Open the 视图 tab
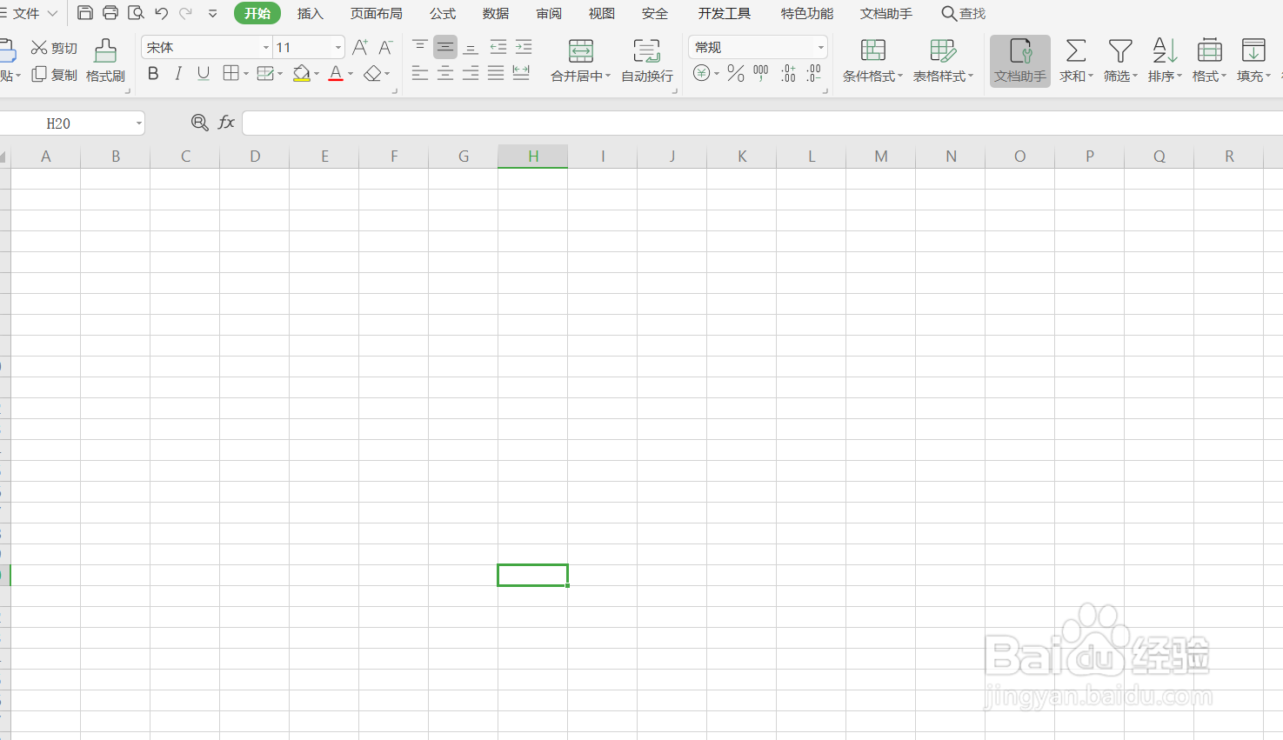Screen dimensions: 1283x740 (x=602, y=13)
